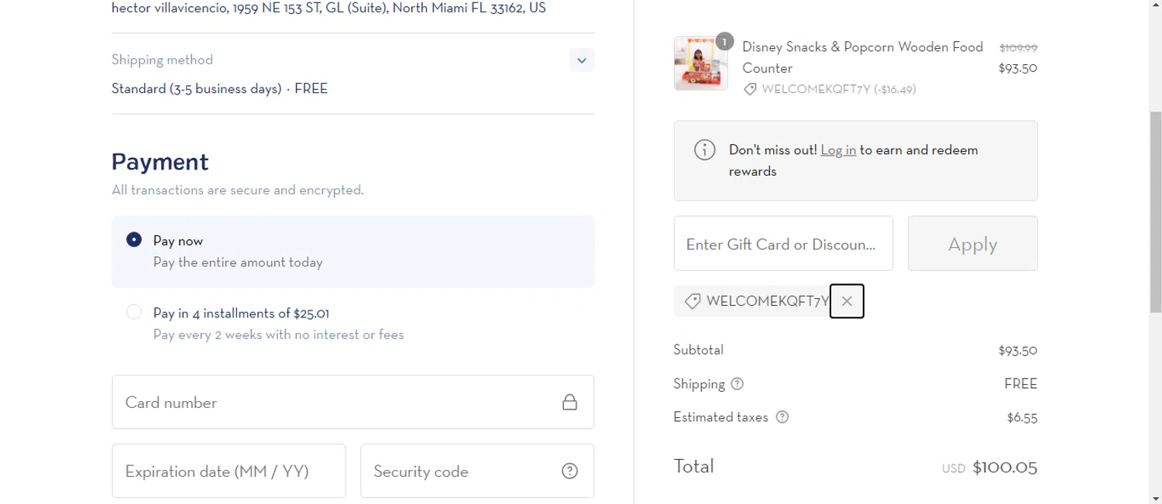This screenshot has width=1162, height=504.
Task: Click the Estimated taxes help icon
Action: coord(782,417)
